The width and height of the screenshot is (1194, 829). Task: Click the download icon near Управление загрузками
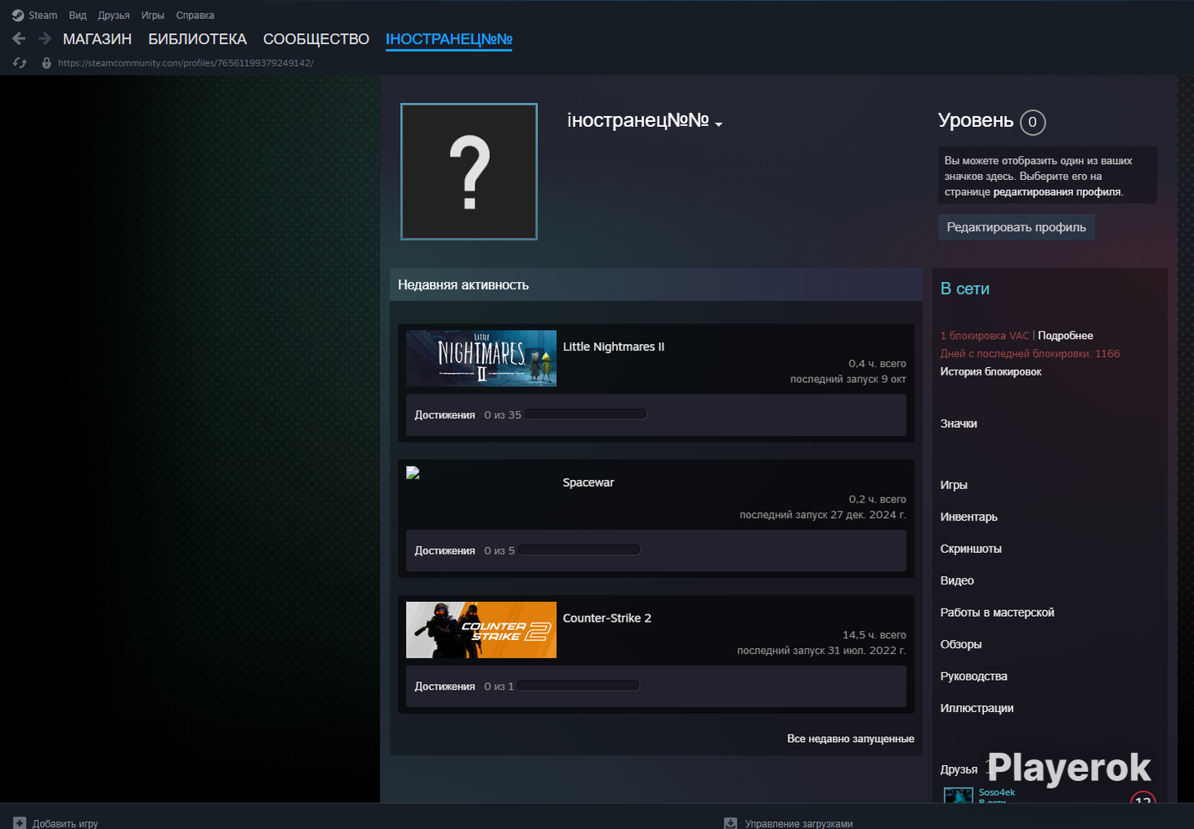pyautogui.click(x=731, y=823)
